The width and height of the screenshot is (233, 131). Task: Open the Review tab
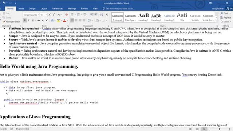[x=84, y=9]
